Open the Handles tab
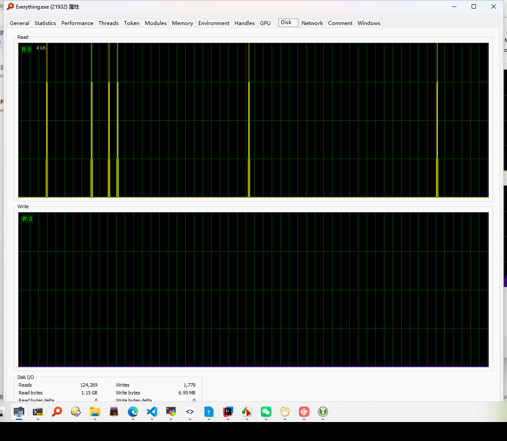This screenshot has width=507, height=441. point(244,23)
